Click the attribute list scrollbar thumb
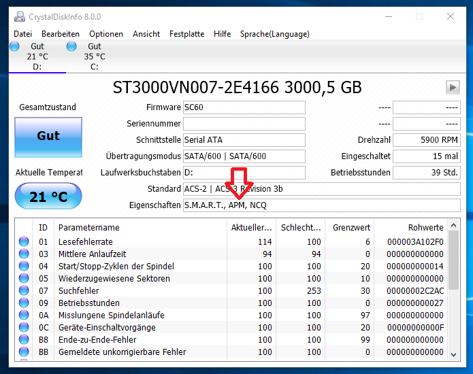The width and height of the screenshot is (473, 374). (453, 260)
